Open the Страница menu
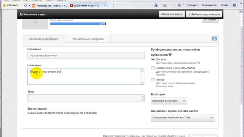The width and height of the screenshot is (244, 137). (193, 5)
